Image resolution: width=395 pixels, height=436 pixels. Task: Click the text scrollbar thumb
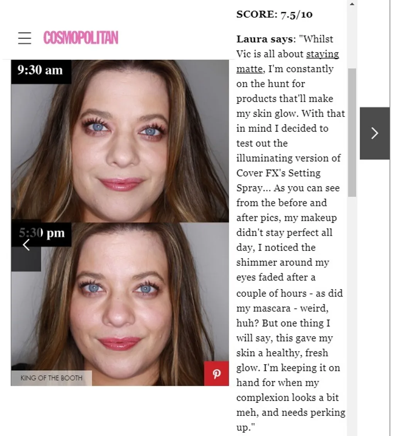coord(352,133)
